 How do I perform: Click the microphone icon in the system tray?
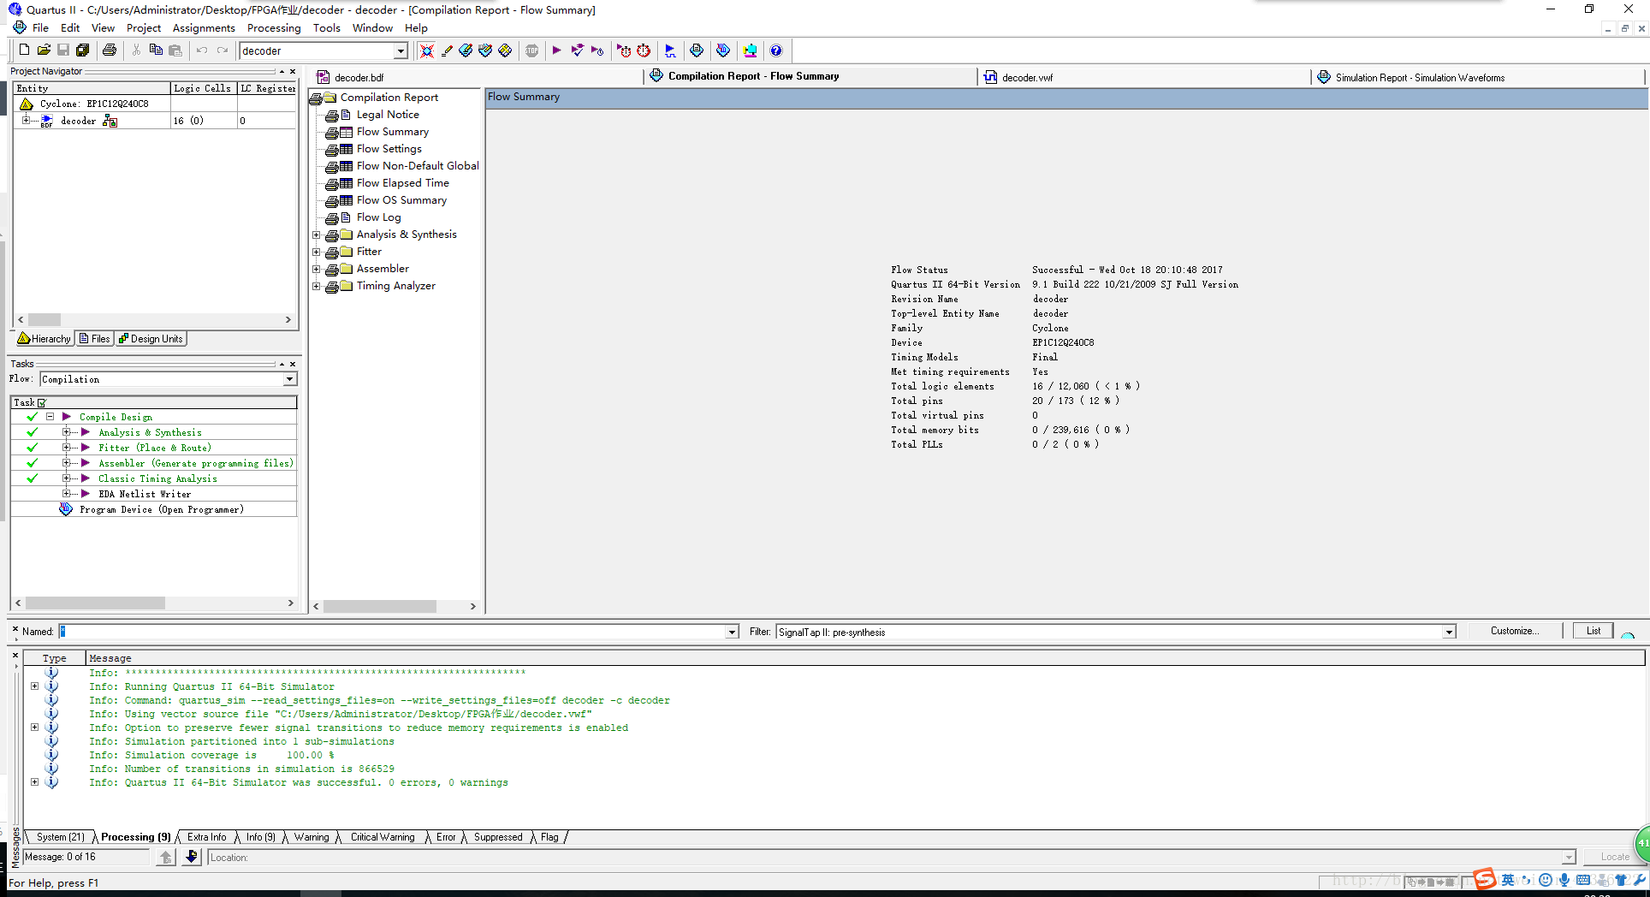(1564, 880)
